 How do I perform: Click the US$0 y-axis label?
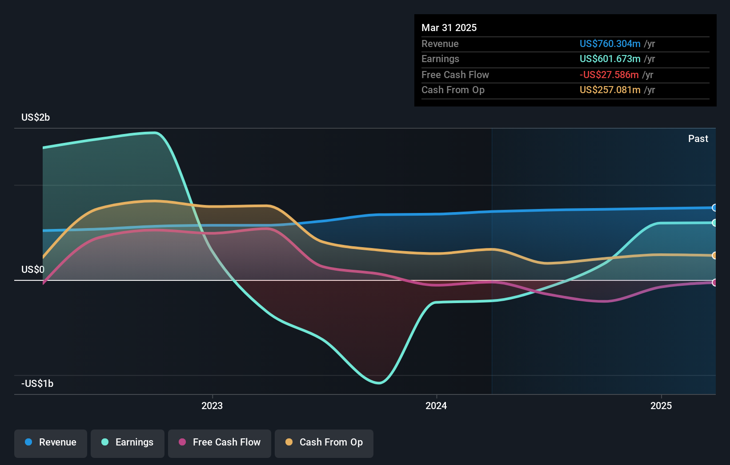pyautogui.click(x=33, y=269)
